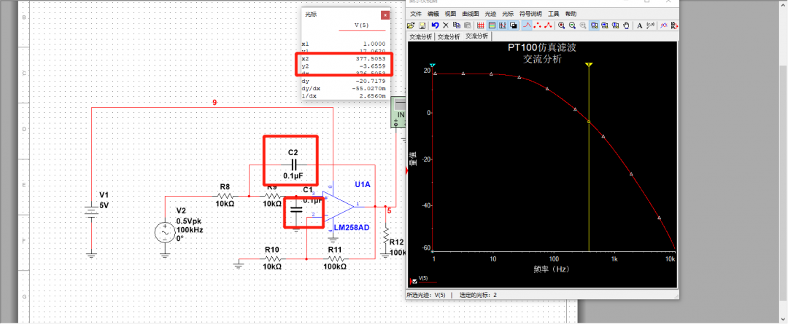Select the line-with-points trace style icon

point(548,25)
